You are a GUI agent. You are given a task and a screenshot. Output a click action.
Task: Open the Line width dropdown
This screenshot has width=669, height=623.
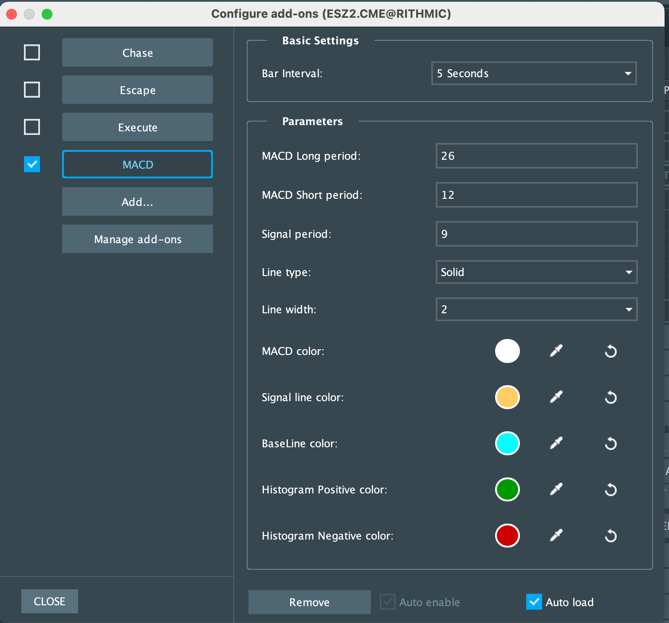point(536,309)
